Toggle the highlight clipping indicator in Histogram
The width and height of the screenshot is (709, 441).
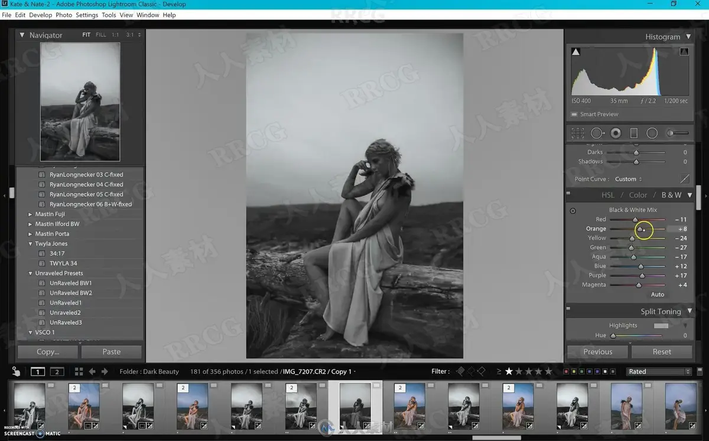pyautogui.click(x=684, y=52)
